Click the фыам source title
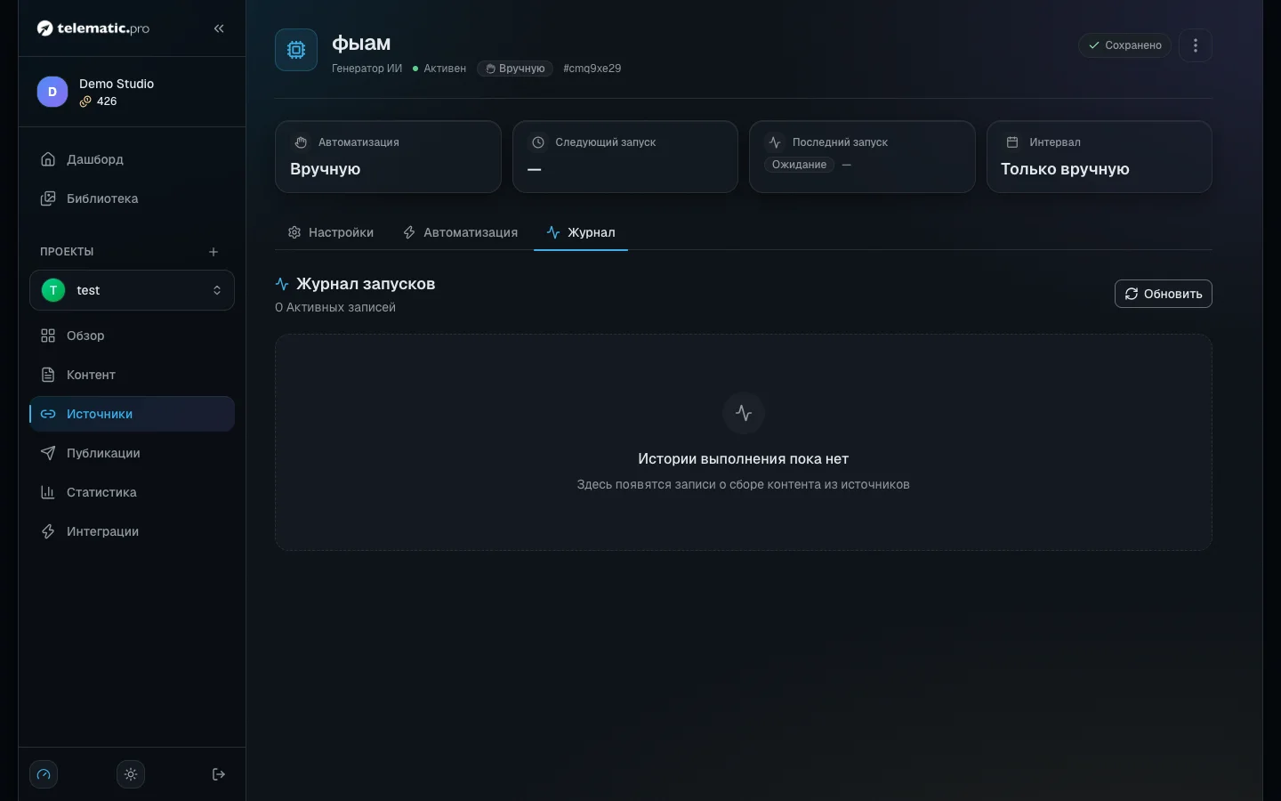This screenshot has height=801, width=1281. pos(361,43)
